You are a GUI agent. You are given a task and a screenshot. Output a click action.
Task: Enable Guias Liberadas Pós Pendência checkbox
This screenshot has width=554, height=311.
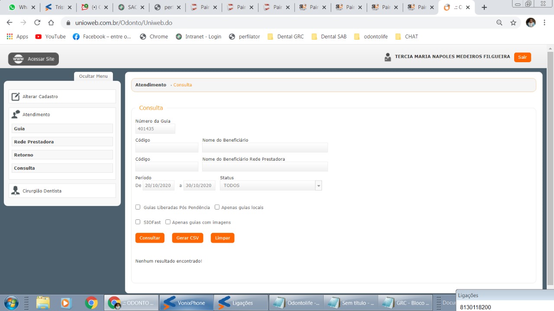click(138, 207)
